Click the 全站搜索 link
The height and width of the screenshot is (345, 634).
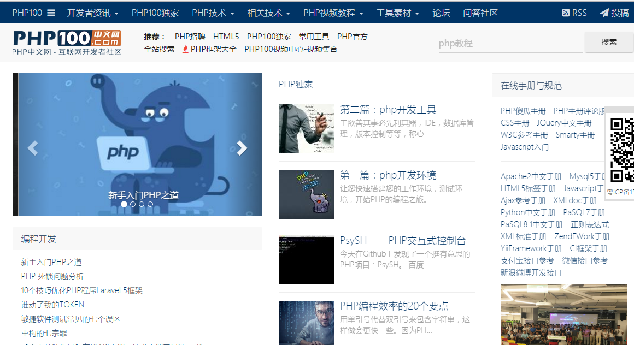tap(159, 49)
